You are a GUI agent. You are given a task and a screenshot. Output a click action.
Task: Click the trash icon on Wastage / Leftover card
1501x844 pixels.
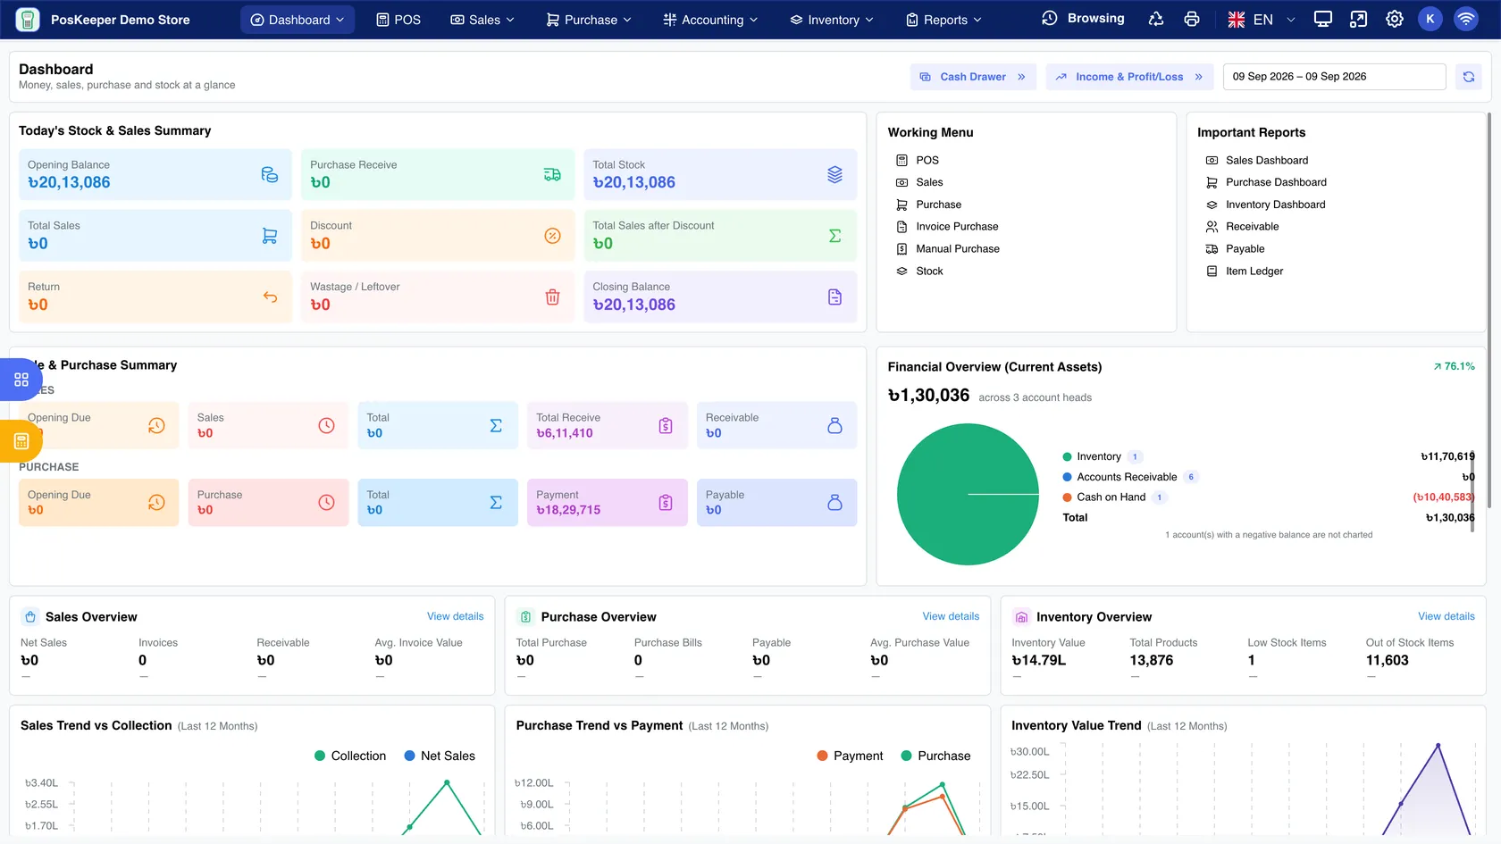(x=552, y=297)
